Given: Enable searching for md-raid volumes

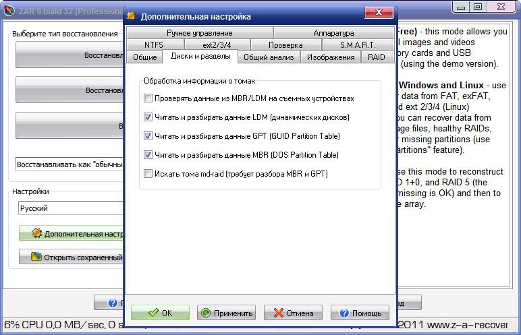Looking at the screenshot, I should click(148, 174).
